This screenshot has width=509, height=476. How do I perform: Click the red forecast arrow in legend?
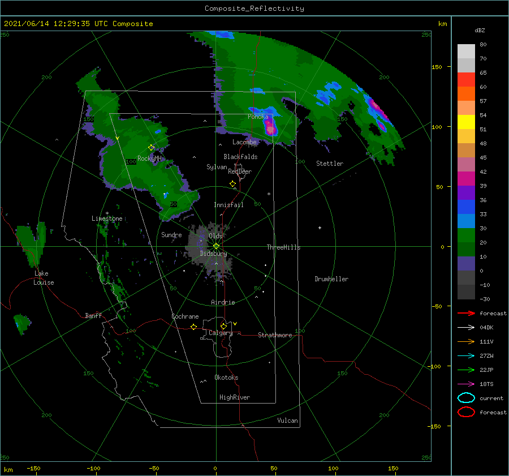(x=466, y=313)
